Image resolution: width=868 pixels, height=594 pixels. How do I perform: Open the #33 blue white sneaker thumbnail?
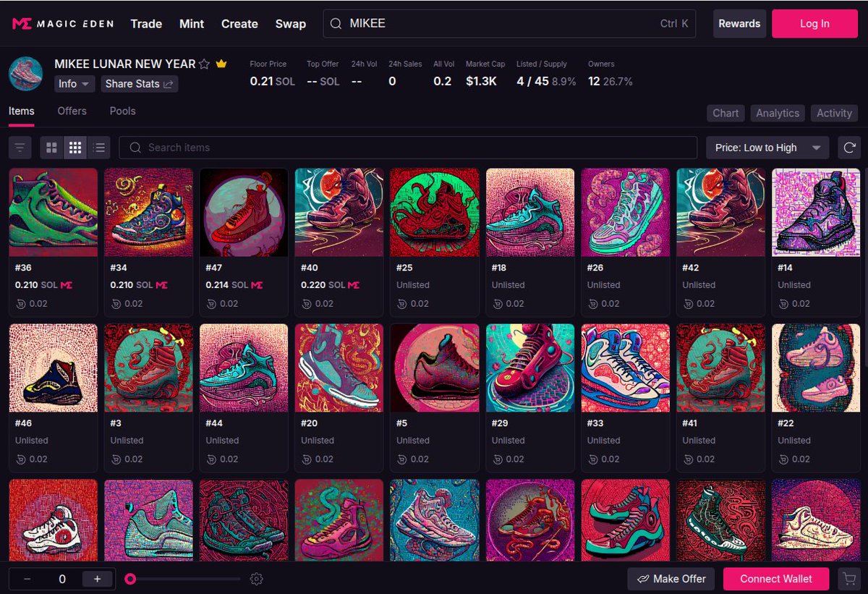[626, 368]
